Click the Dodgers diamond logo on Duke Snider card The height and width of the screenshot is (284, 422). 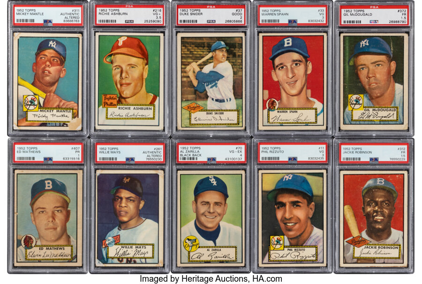(193, 108)
